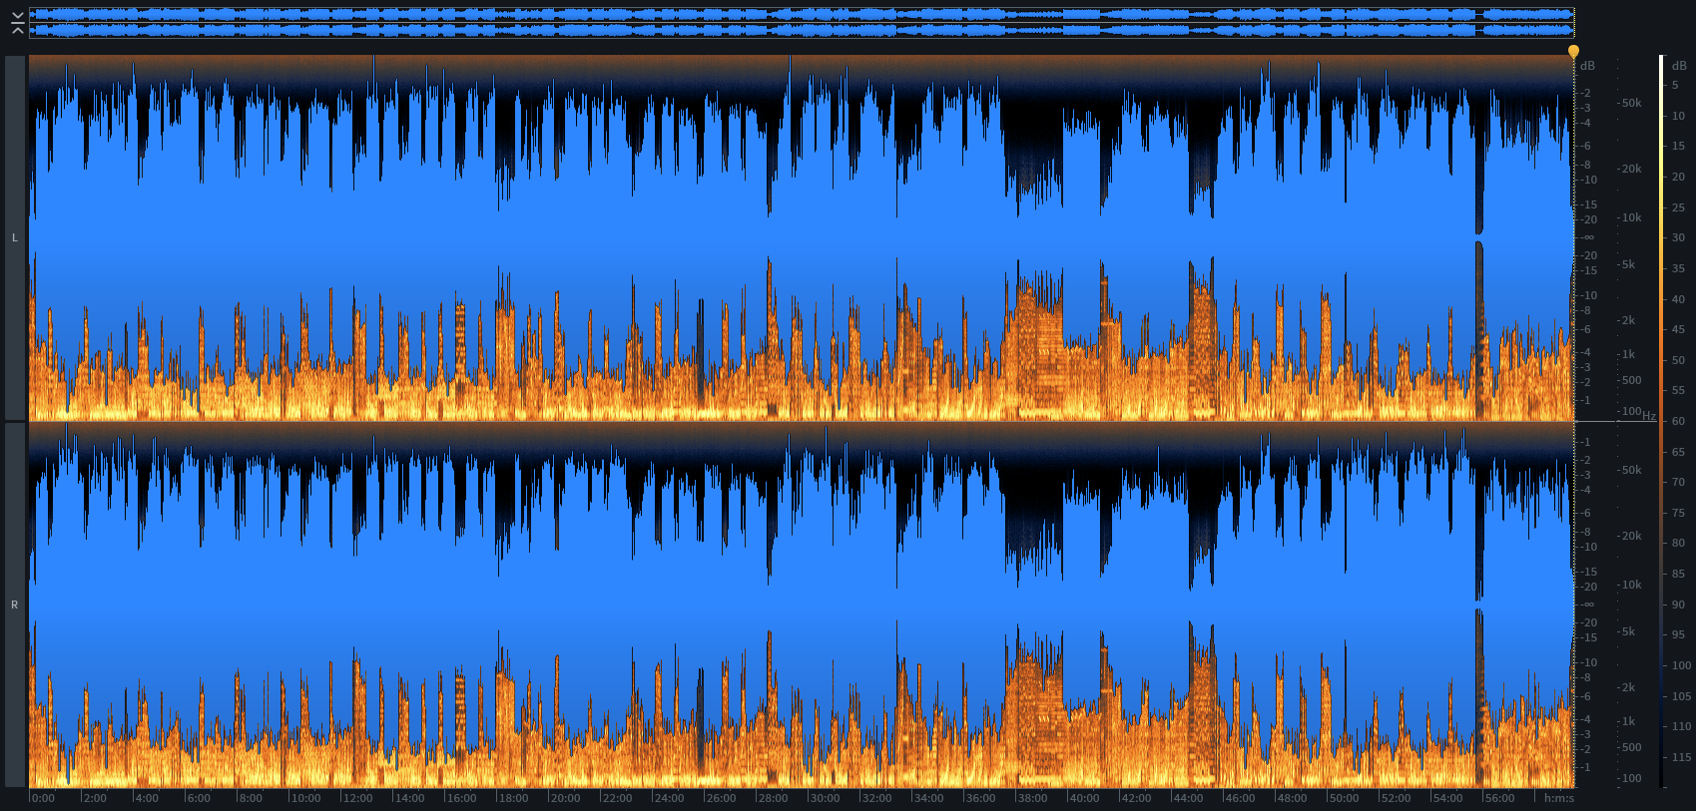Click the 90 value on the color scale
The image size is (1696, 811).
(1678, 605)
